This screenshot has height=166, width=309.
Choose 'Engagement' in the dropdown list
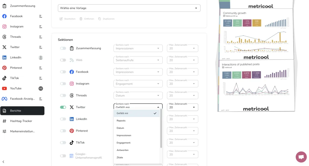[123, 143]
